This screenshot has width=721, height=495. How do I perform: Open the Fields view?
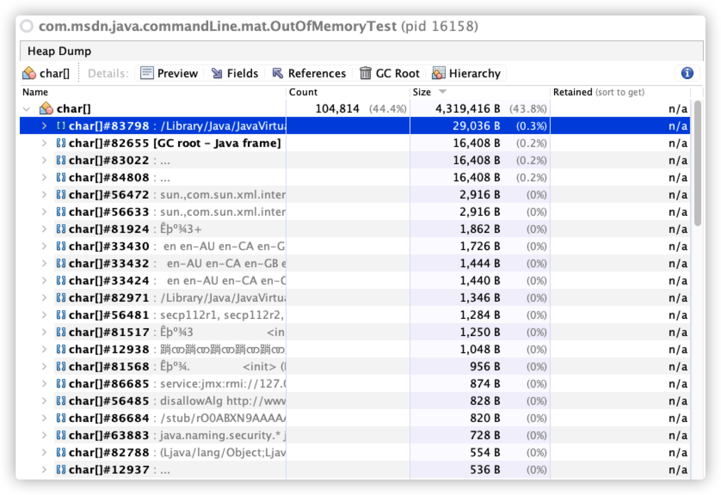[x=217, y=73]
